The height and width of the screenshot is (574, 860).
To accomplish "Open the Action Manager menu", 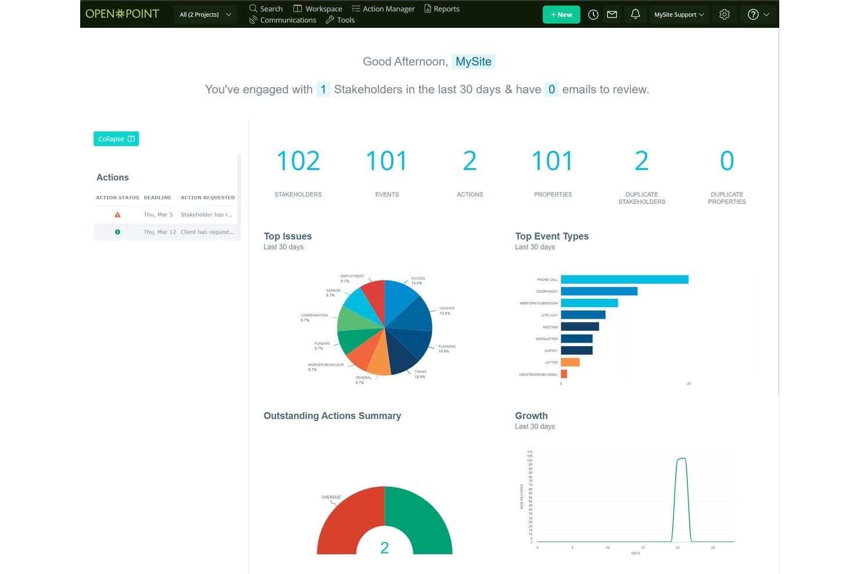I will [x=383, y=9].
